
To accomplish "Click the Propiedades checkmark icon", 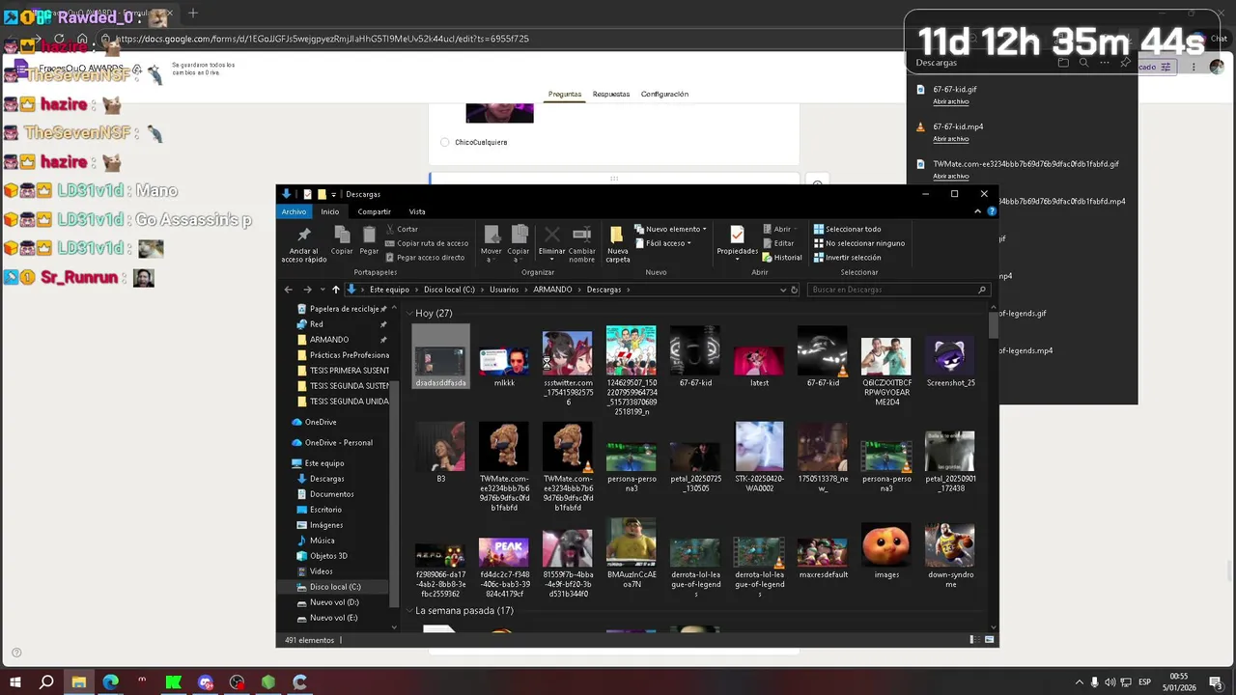I will tap(737, 235).
